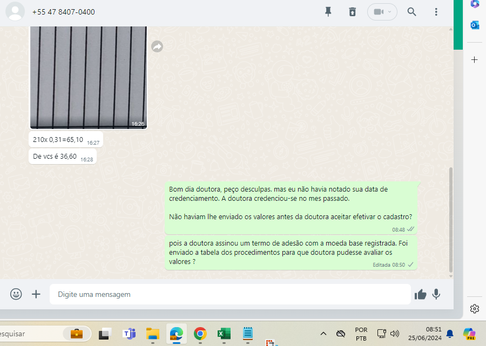Switch keyboard language POR PTB
Screen dimensions: 486x346
coord(361,334)
